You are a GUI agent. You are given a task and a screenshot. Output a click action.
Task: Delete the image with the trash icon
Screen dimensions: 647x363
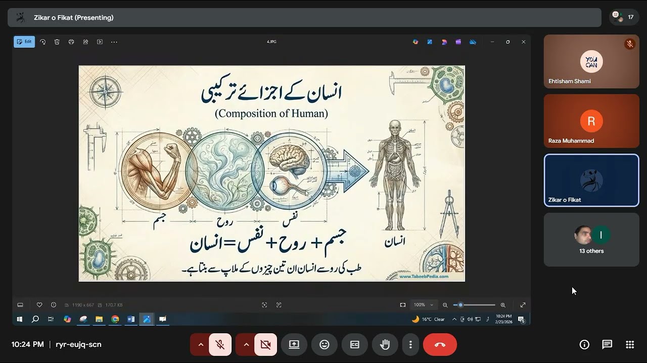click(x=57, y=42)
